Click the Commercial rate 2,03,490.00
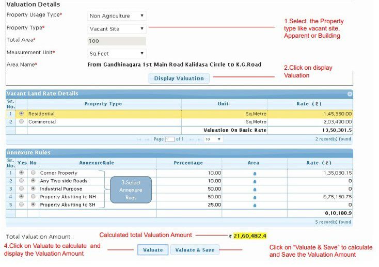 pos(338,122)
